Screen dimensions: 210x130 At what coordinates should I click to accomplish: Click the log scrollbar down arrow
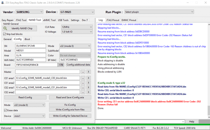[209, 117]
